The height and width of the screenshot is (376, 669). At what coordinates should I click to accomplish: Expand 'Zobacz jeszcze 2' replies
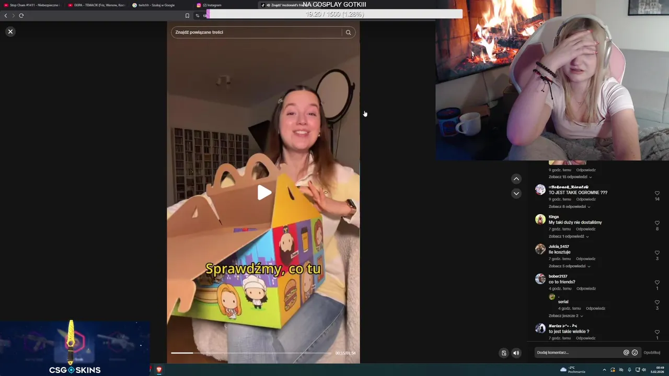[566, 316]
